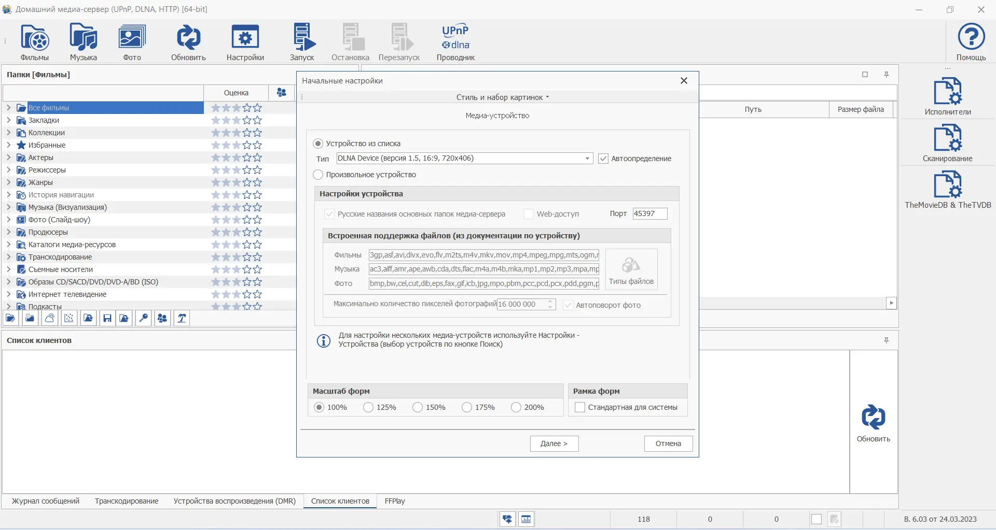Click the cloud and sun weather icon
This screenshot has width=996, height=530.
pos(50,318)
